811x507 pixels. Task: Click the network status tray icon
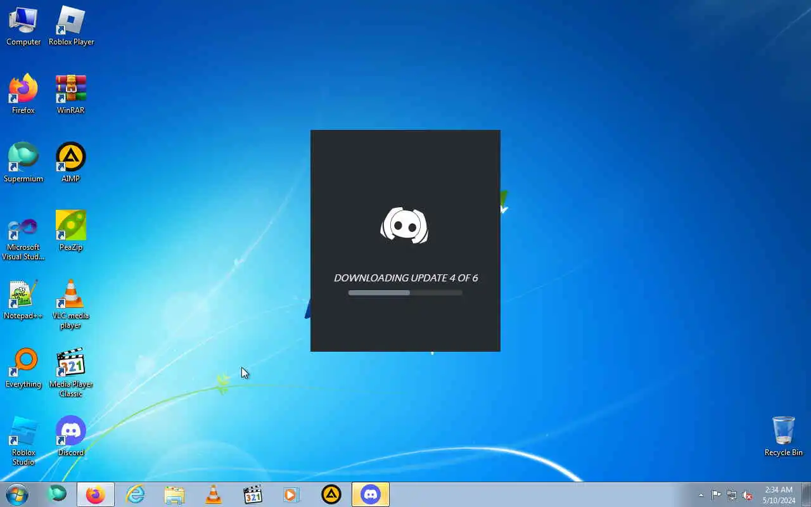click(x=732, y=495)
